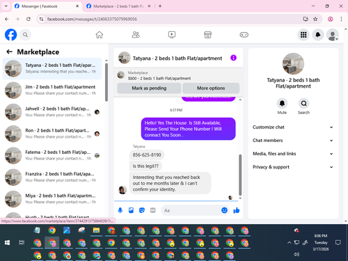Viewport: 348px width, 261px height.
Task: Mute this chat with bell icon
Action: pyautogui.click(x=282, y=103)
